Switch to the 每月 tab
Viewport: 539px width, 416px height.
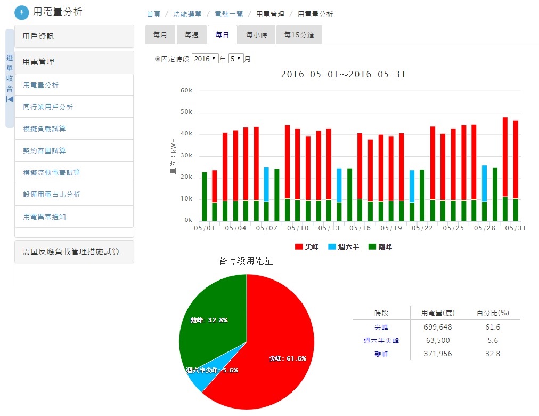[x=160, y=35]
